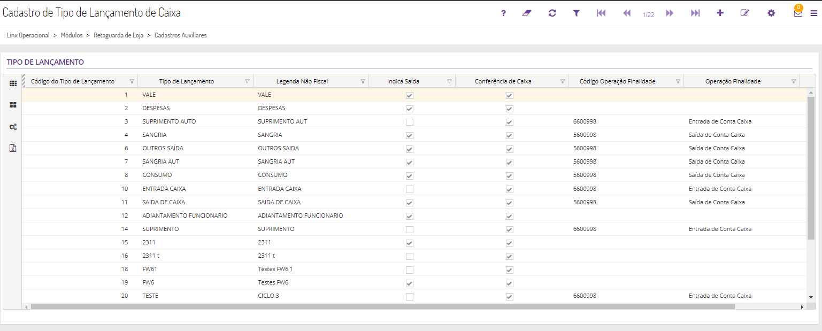Click the eraser clear icon
The height and width of the screenshot is (331, 822).
527,13
